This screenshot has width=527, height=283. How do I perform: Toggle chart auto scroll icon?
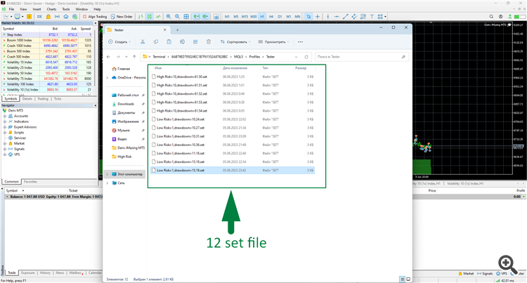(x=196, y=16)
